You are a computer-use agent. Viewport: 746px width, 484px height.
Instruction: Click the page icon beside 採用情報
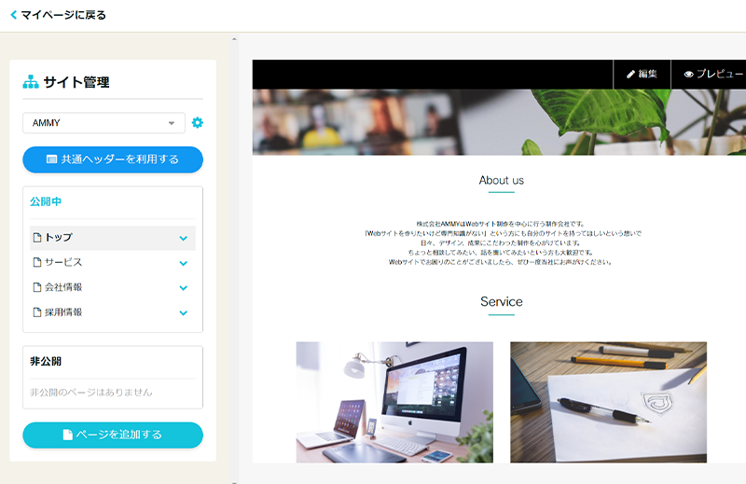tap(37, 313)
